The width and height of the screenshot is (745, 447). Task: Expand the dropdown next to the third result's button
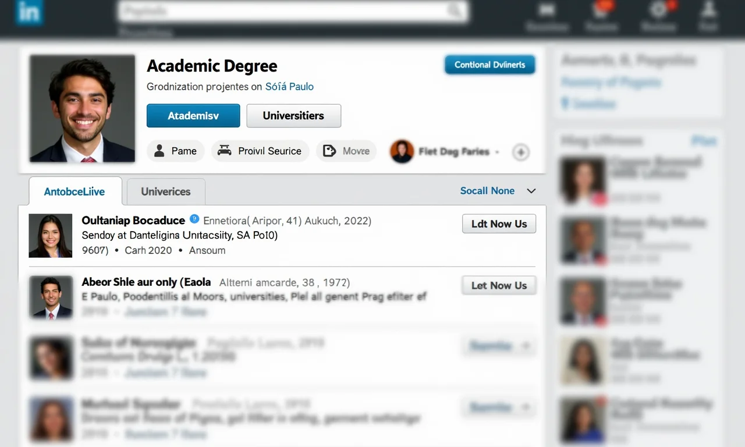coord(526,346)
